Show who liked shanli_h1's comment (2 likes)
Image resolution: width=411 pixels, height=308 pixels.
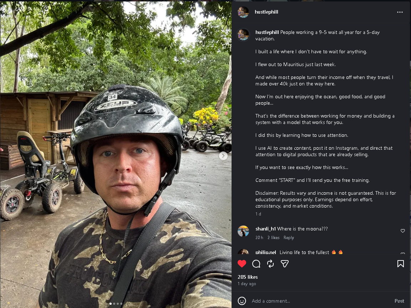point(274,238)
